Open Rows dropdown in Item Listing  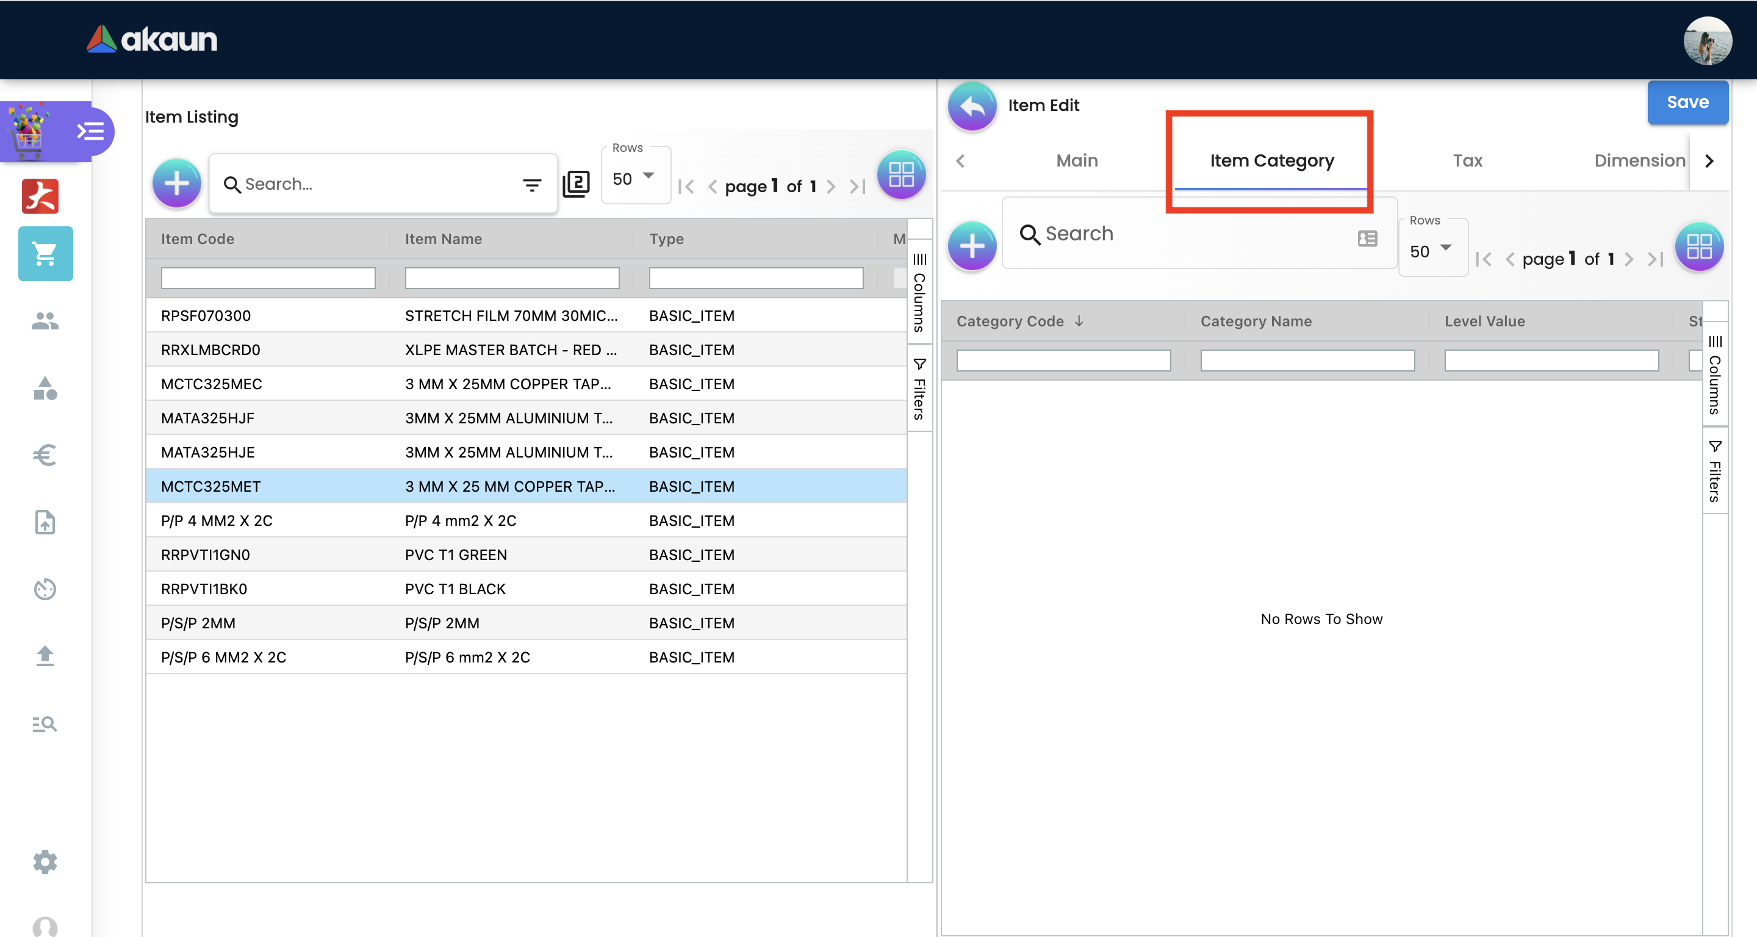[x=634, y=179]
